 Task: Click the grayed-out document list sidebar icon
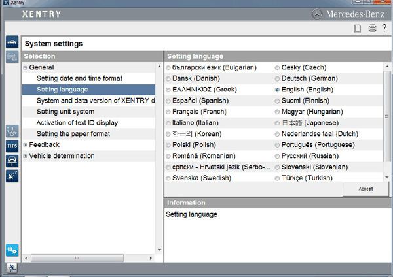point(12,57)
